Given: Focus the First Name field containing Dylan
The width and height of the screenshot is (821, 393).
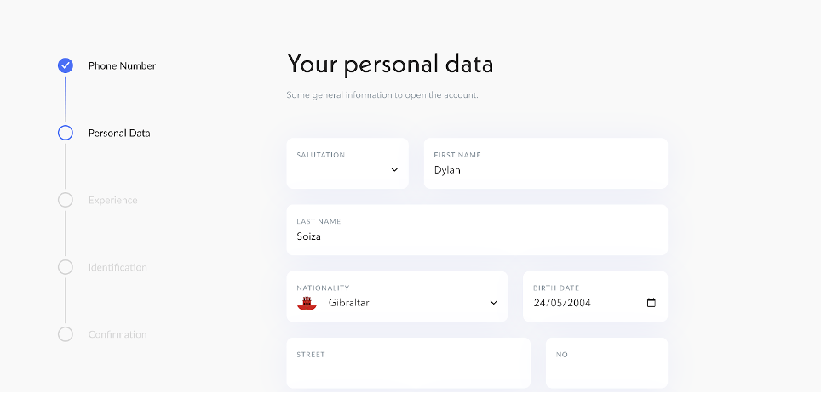Looking at the screenshot, I should pos(546,163).
